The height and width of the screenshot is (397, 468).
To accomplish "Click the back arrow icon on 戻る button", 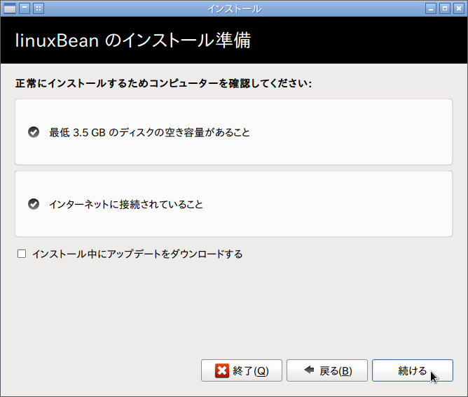I will (x=309, y=370).
